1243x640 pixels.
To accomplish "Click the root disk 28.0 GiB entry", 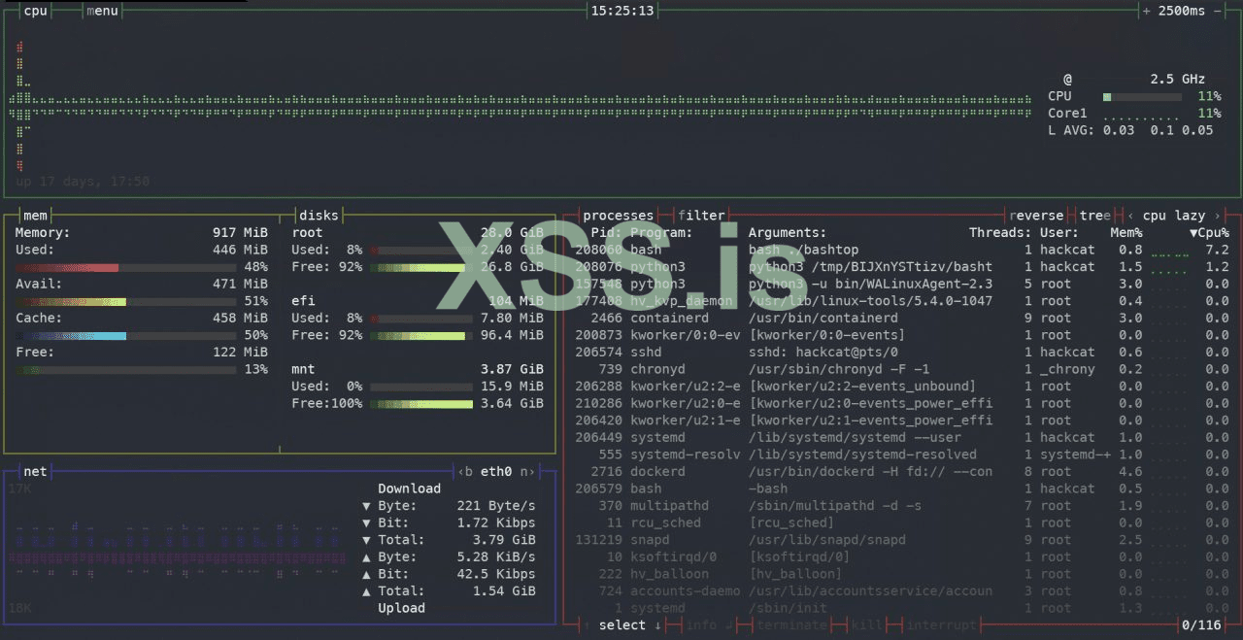I will point(418,233).
